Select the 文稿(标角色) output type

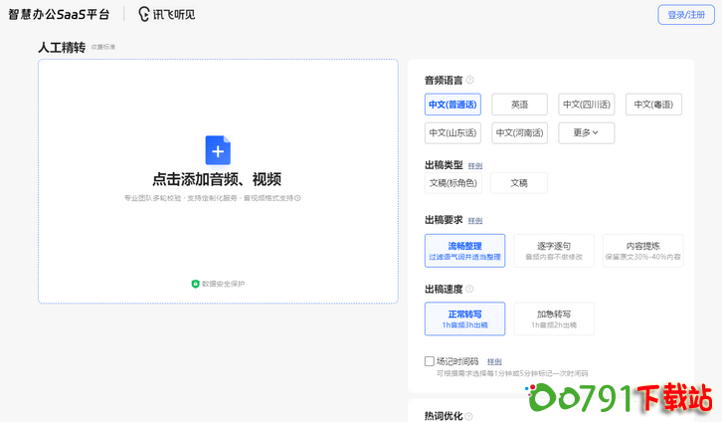pos(452,182)
